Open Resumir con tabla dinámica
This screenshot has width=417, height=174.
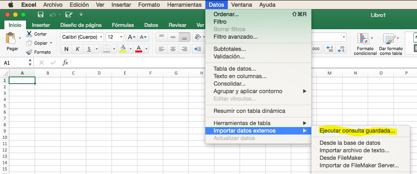click(x=249, y=111)
